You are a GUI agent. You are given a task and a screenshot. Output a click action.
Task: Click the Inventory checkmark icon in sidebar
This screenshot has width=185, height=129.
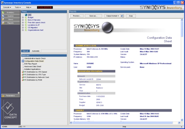pos(3,12)
